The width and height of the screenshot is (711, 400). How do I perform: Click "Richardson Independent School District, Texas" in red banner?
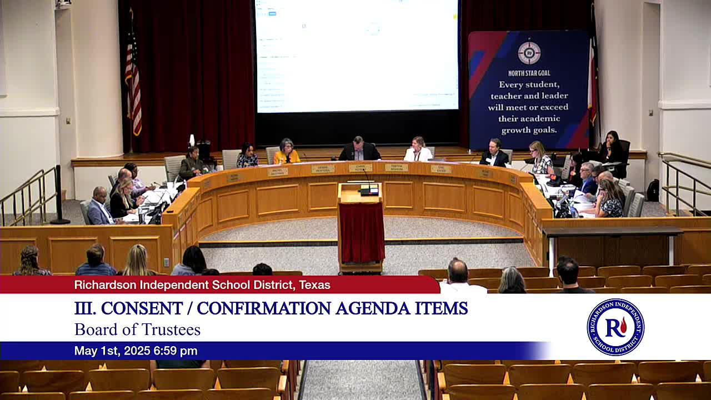coord(202,285)
